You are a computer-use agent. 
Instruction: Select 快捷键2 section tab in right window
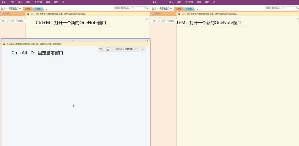[189, 9]
